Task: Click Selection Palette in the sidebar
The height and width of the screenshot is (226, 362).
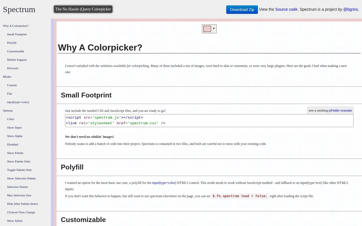Action: pos(18,187)
